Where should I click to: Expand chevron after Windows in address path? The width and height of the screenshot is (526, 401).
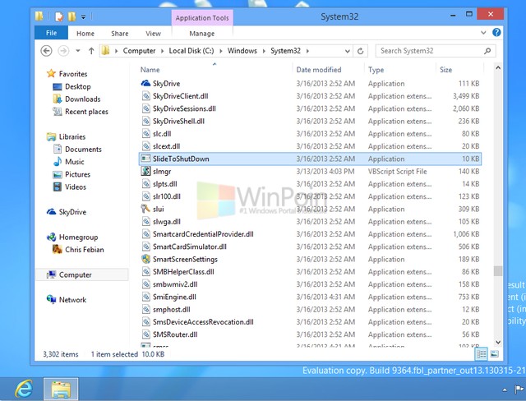click(x=264, y=51)
